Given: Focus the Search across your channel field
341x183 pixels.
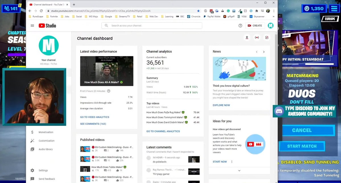Looking at the screenshot, I should [x=152, y=25].
